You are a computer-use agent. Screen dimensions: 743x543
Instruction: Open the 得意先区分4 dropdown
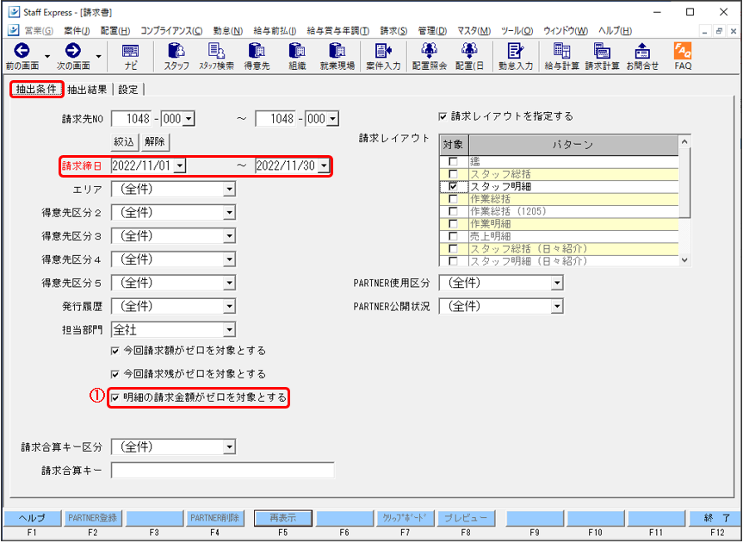coord(229,259)
